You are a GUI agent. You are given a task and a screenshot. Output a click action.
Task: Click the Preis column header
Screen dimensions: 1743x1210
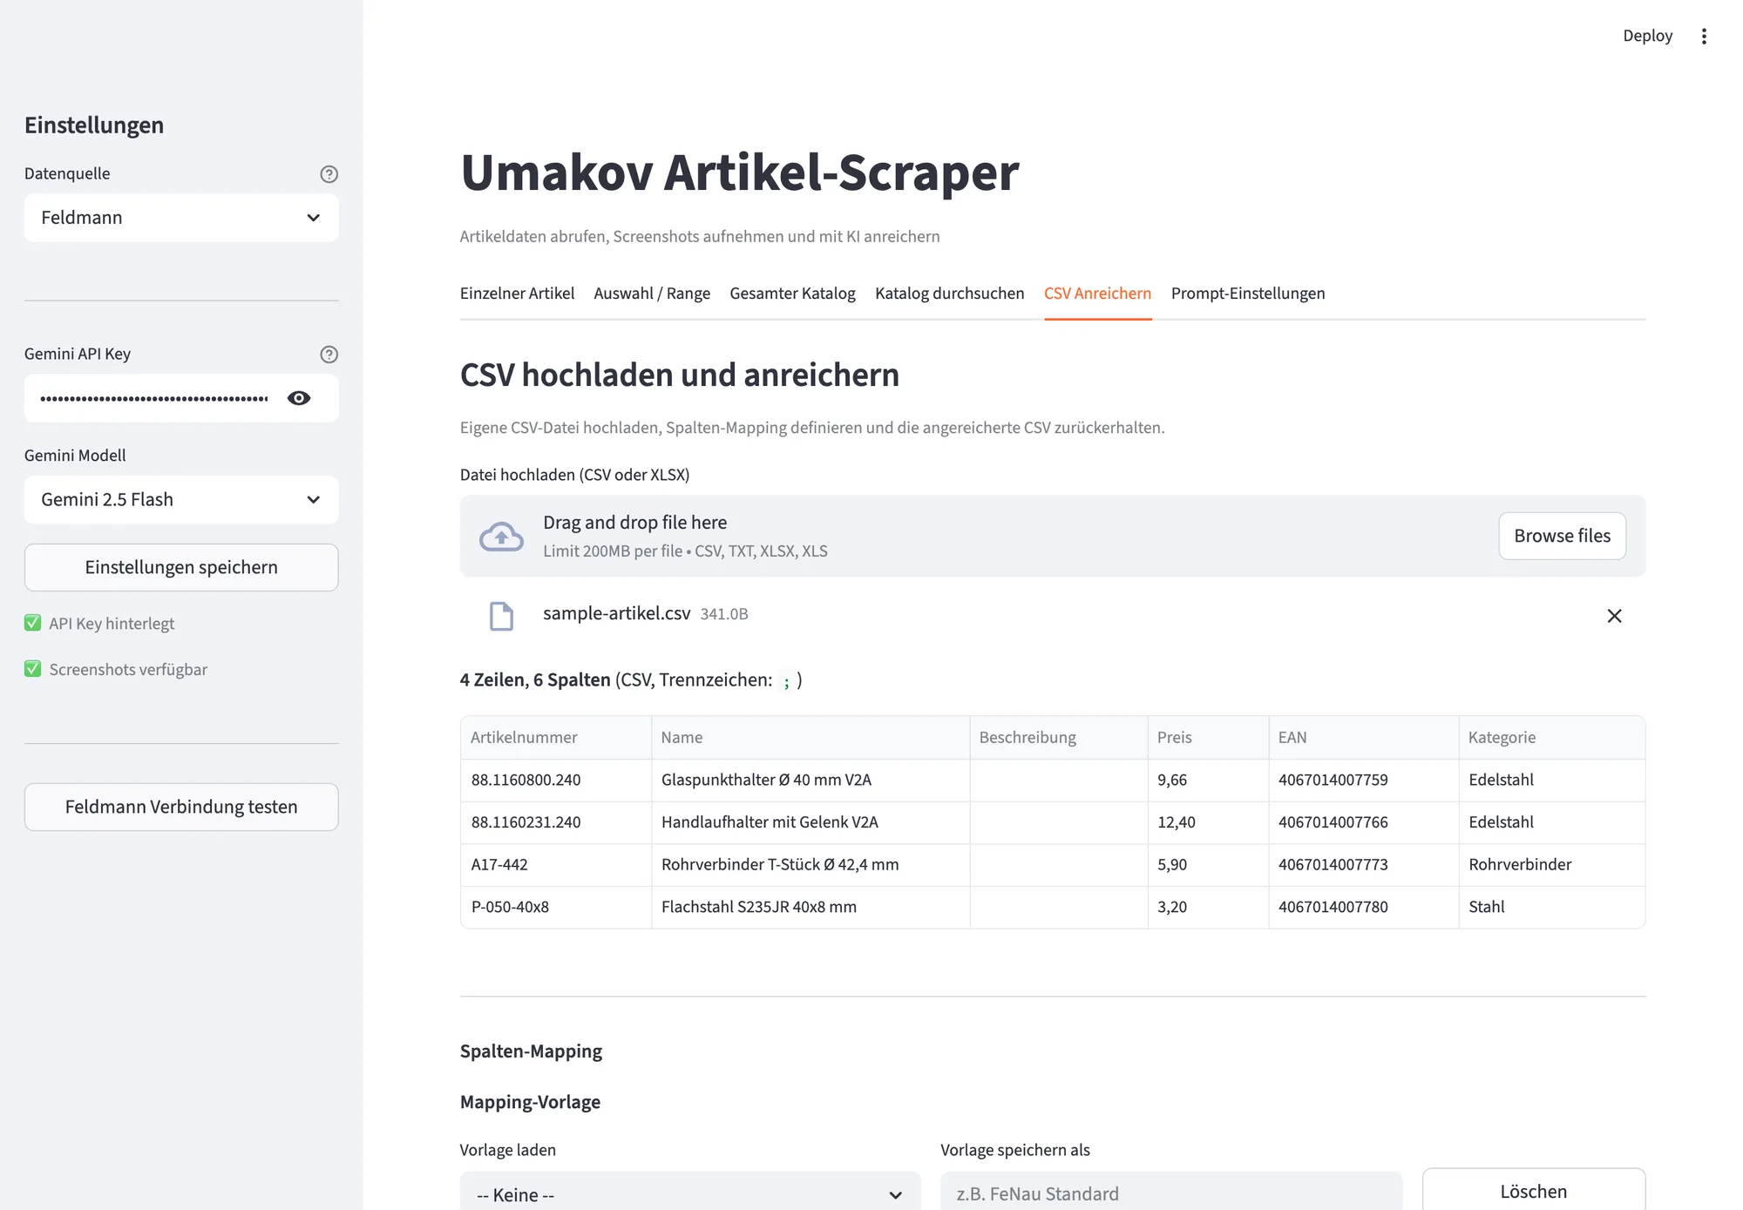(x=1208, y=737)
